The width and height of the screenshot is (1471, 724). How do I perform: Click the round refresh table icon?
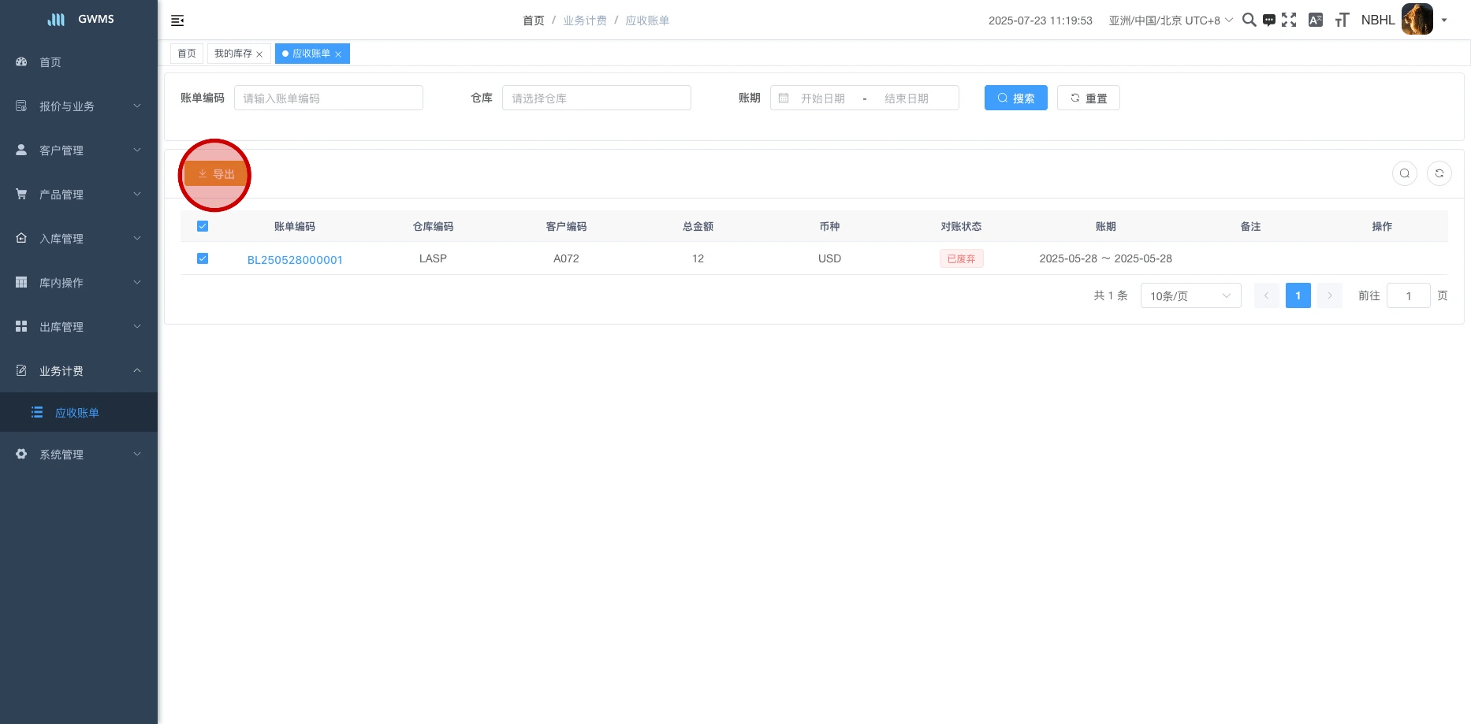coord(1439,173)
